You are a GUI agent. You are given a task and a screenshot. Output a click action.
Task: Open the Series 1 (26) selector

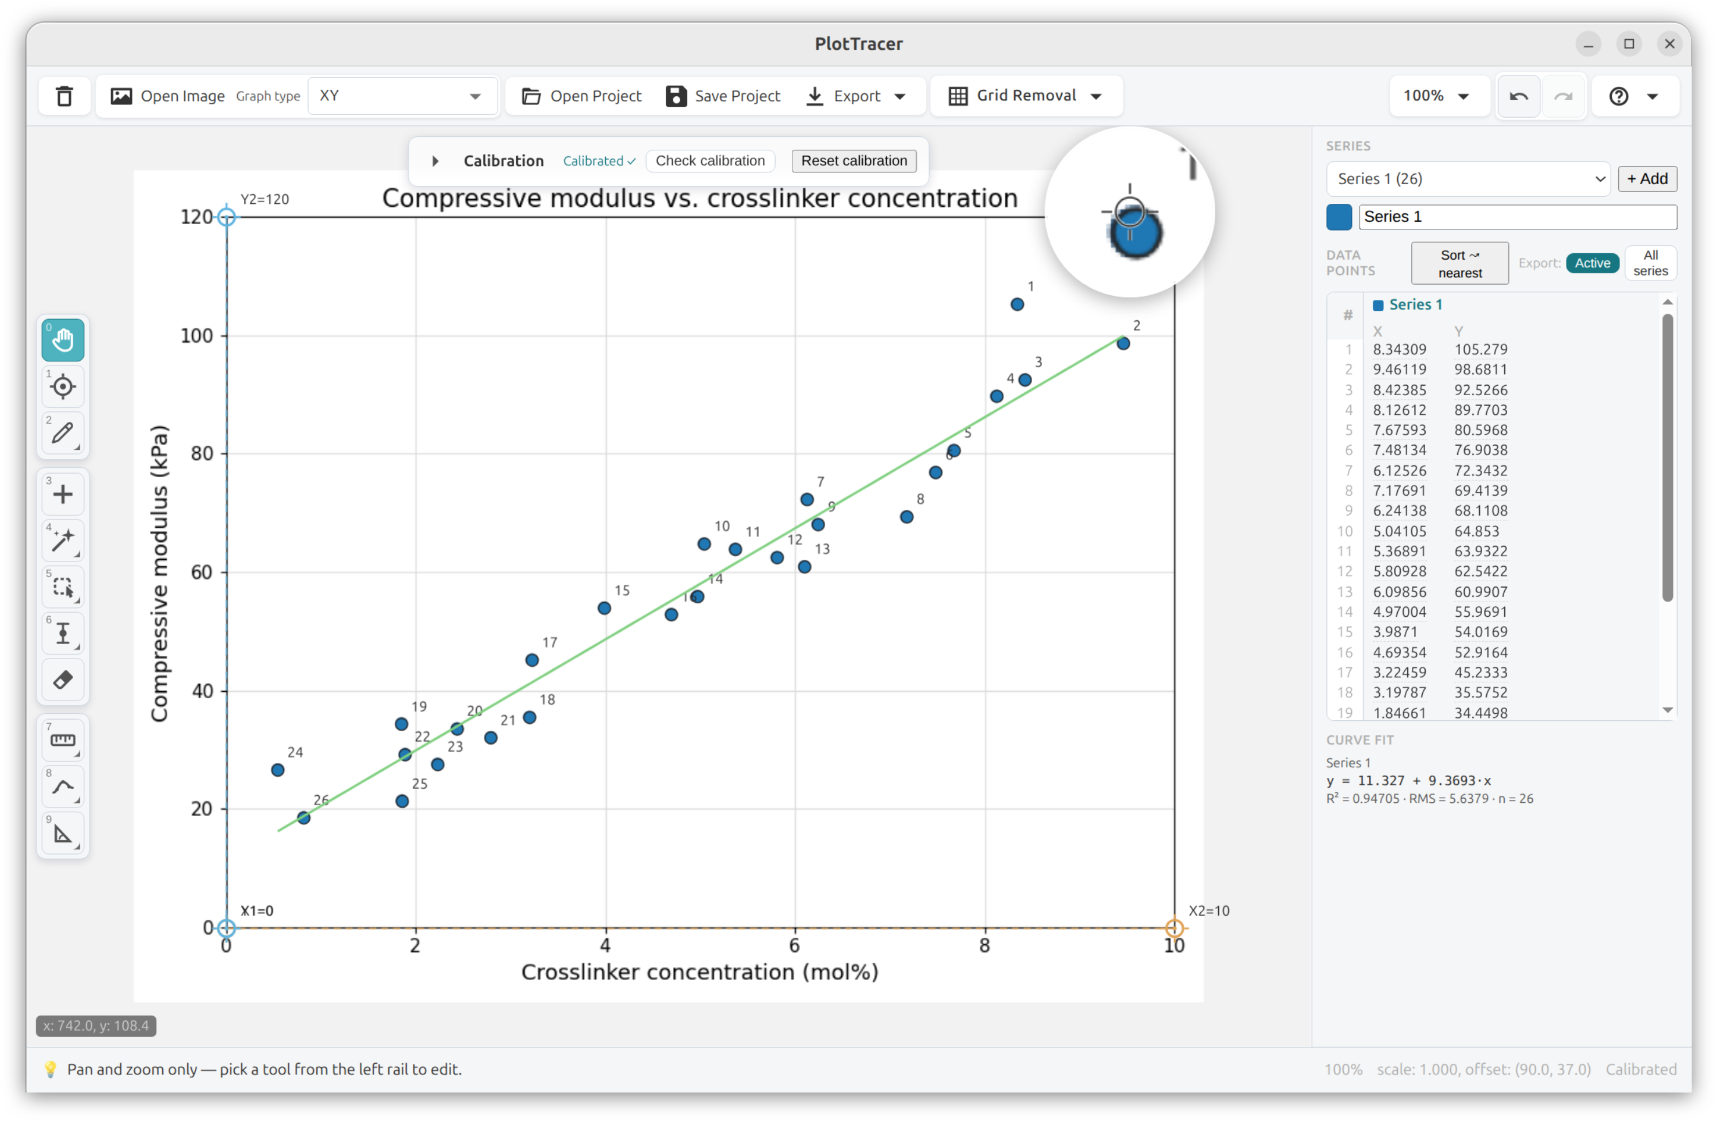(x=1468, y=179)
